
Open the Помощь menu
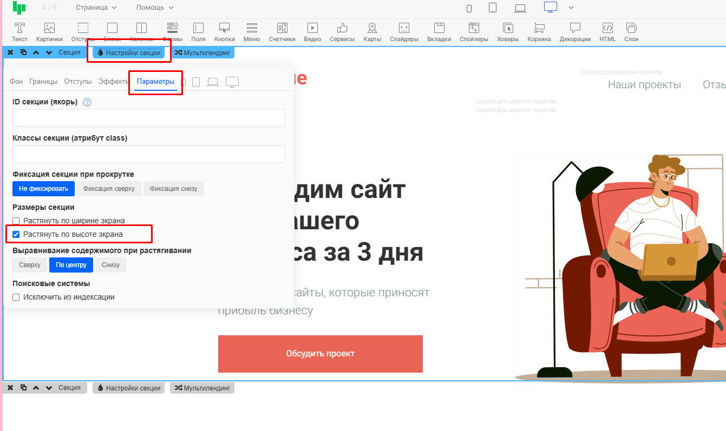155,8
